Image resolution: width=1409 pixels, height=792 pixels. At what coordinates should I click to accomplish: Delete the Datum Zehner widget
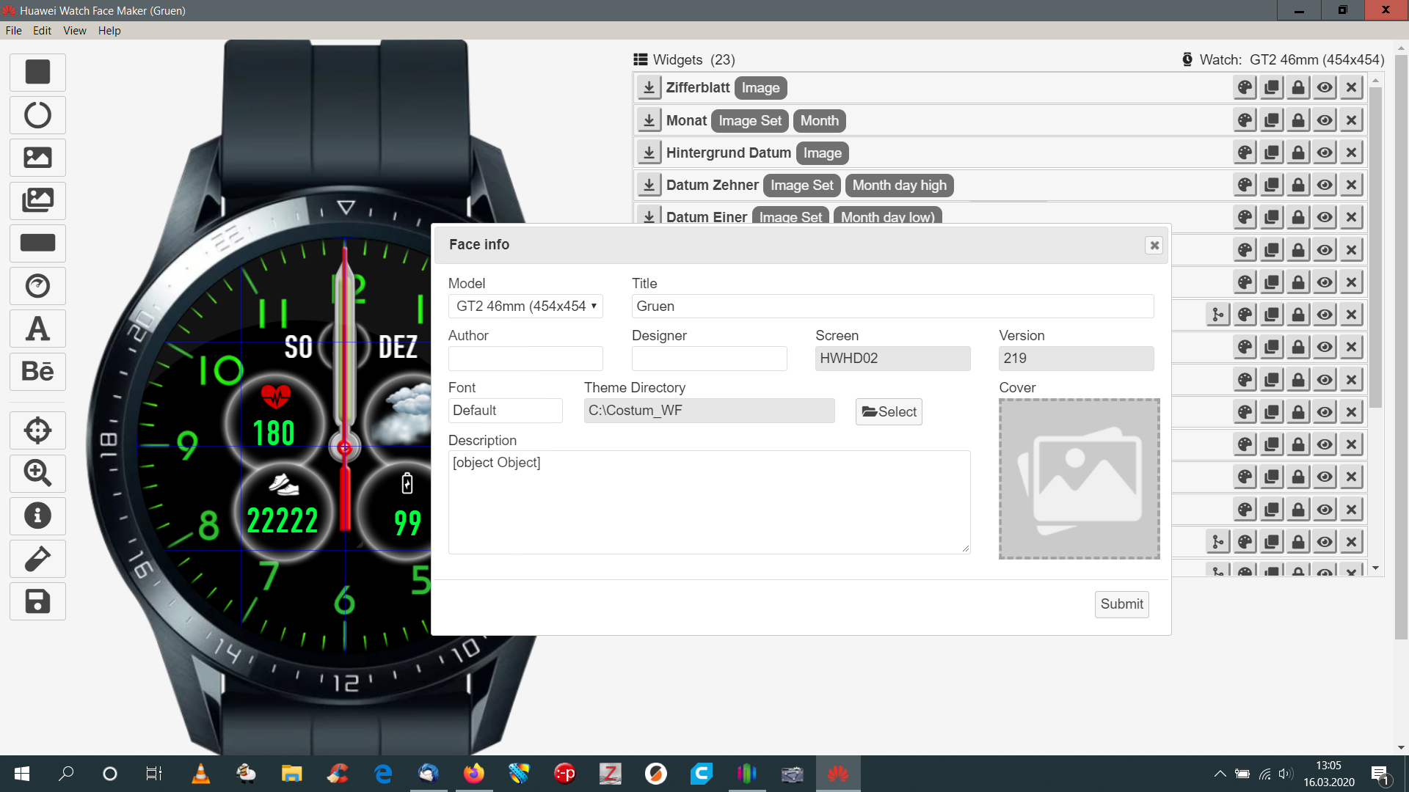point(1351,185)
